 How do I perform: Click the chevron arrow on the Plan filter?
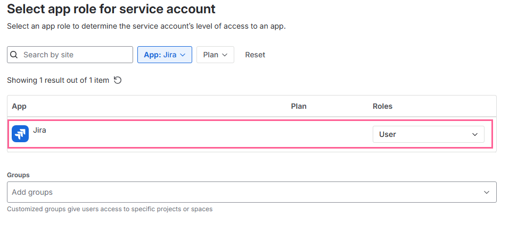pos(225,55)
